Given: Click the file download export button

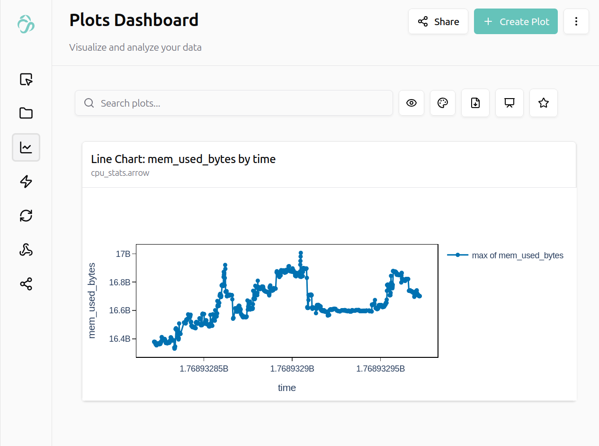Looking at the screenshot, I should coord(475,103).
